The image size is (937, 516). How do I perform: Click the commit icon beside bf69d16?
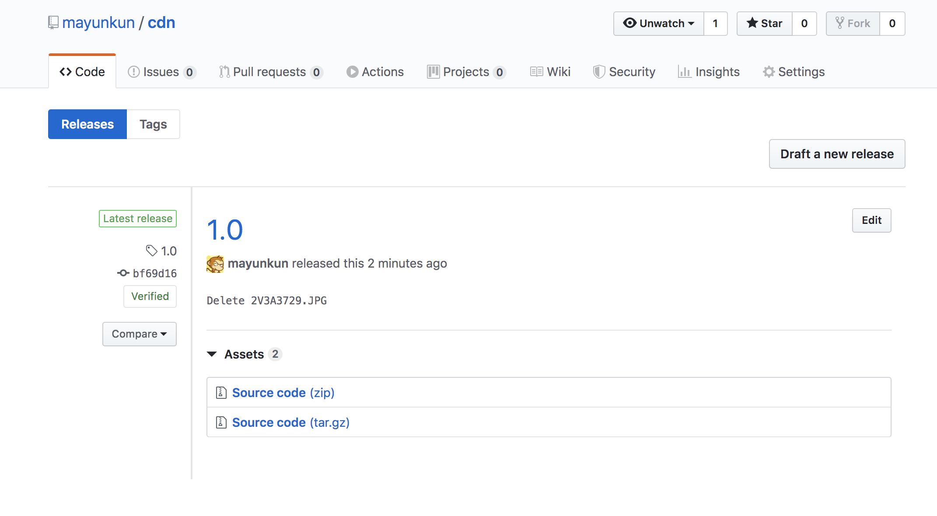point(123,273)
